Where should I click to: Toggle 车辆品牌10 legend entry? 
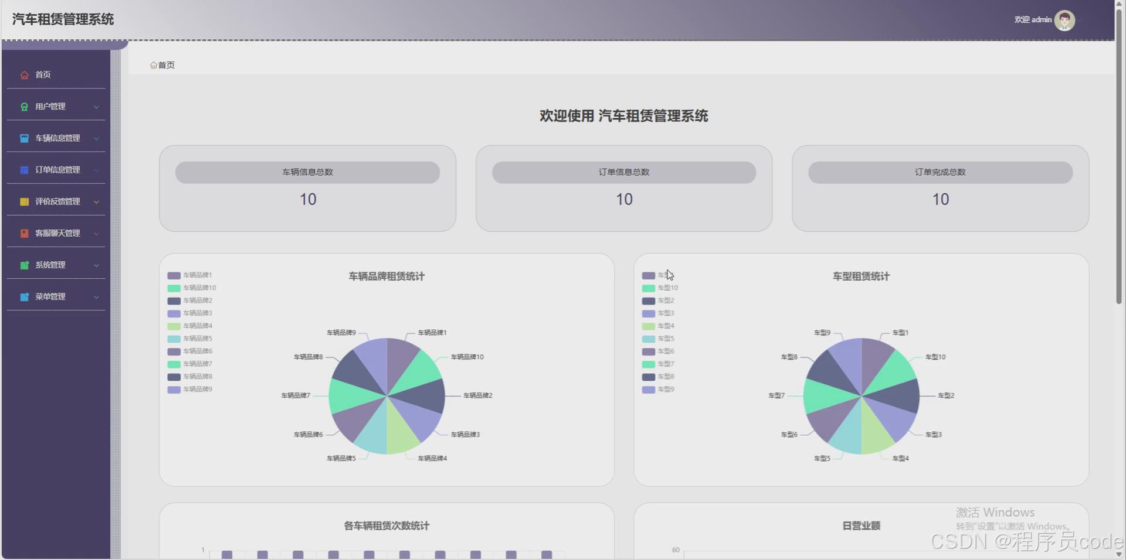192,288
